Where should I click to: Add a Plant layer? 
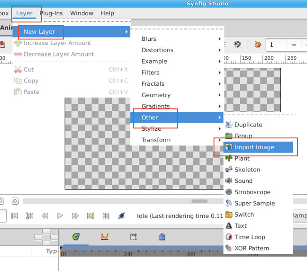click(258, 158)
